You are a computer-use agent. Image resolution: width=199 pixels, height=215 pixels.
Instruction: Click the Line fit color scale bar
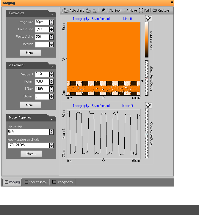coord(147,40)
